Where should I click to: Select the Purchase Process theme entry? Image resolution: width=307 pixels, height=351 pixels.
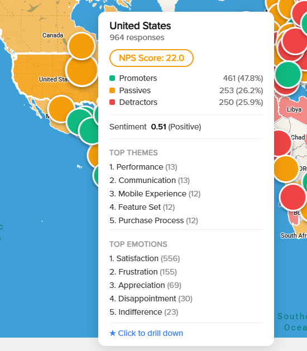154,221
